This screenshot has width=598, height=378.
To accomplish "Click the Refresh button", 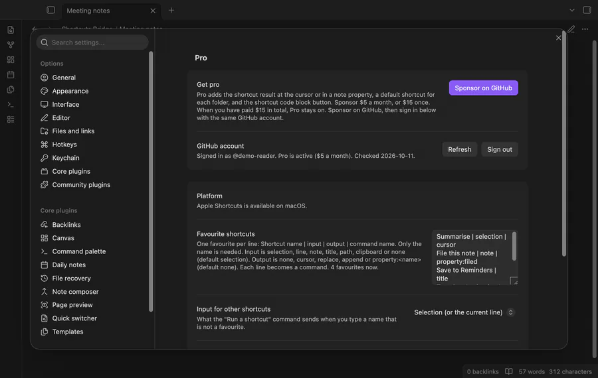I will [x=460, y=149].
